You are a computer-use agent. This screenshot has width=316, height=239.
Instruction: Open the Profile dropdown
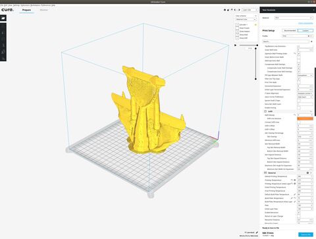(x=297, y=36)
